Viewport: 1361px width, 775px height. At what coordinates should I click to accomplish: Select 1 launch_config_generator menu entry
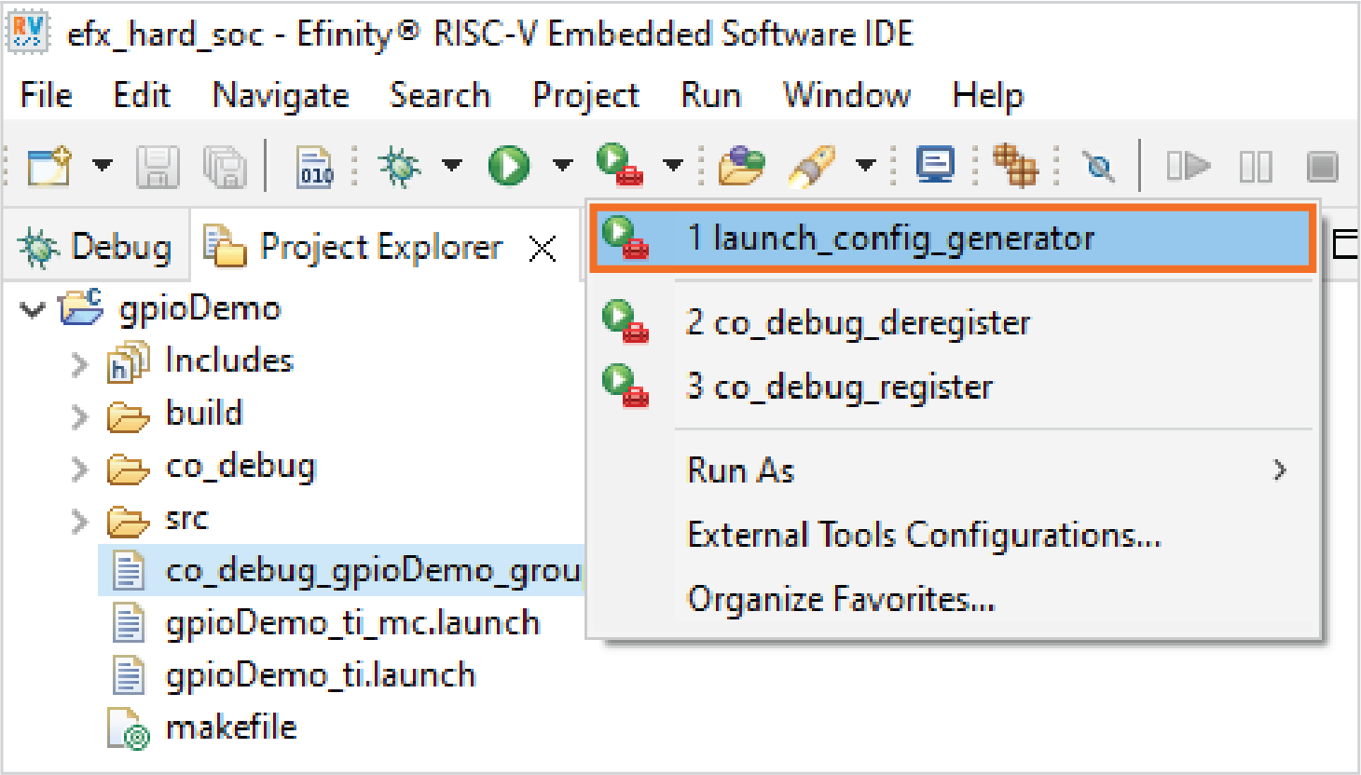click(889, 239)
